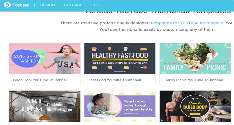Choose the How to Build Body template
The height and width of the screenshot is (125, 234).
[x=195, y=106]
